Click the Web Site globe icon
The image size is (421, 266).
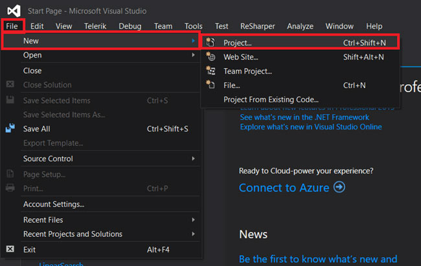pyautogui.click(x=210, y=57)
